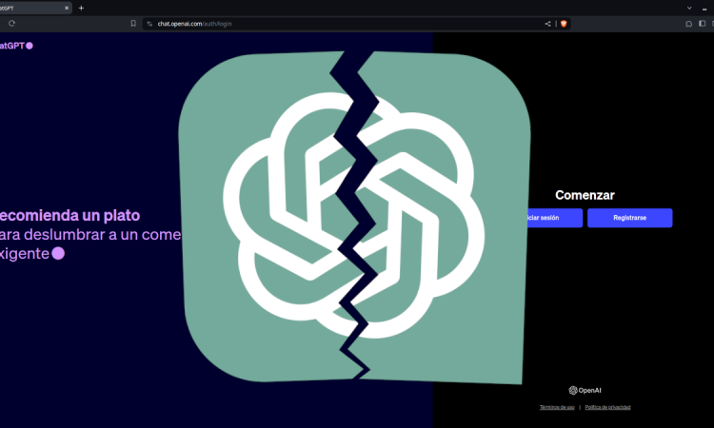Screen dimensions: 714x428
Task: Select the ChatGPT browser tab
Action: (x=35, y=8)
